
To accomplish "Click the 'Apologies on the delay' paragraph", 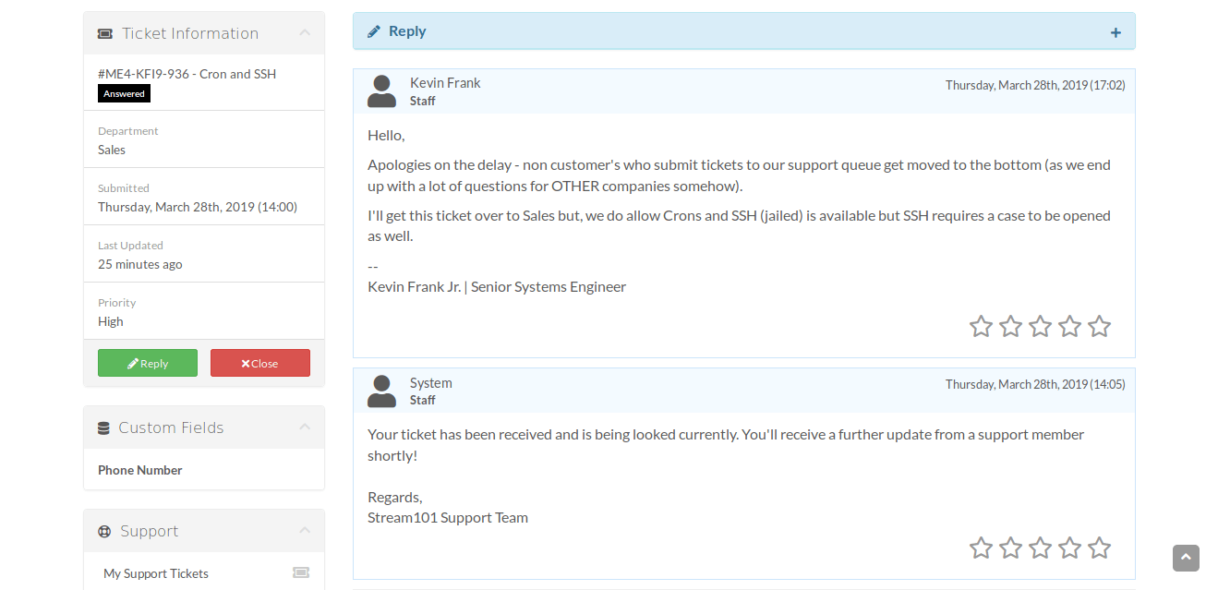I will point(739,175).
